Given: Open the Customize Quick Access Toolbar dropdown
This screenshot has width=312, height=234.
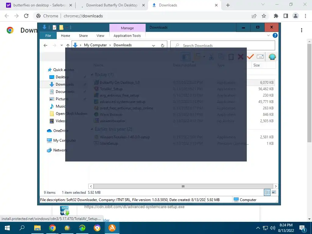Looking at the screenshot, I should [x=67, y=28].
